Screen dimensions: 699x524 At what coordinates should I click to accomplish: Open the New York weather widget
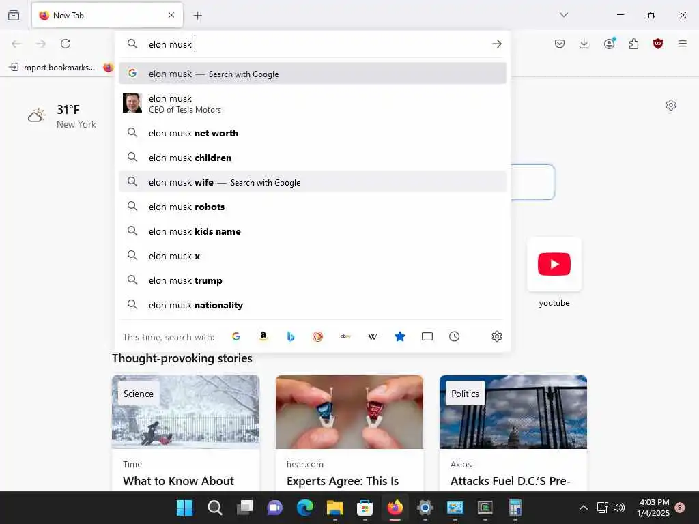point(62,116)
